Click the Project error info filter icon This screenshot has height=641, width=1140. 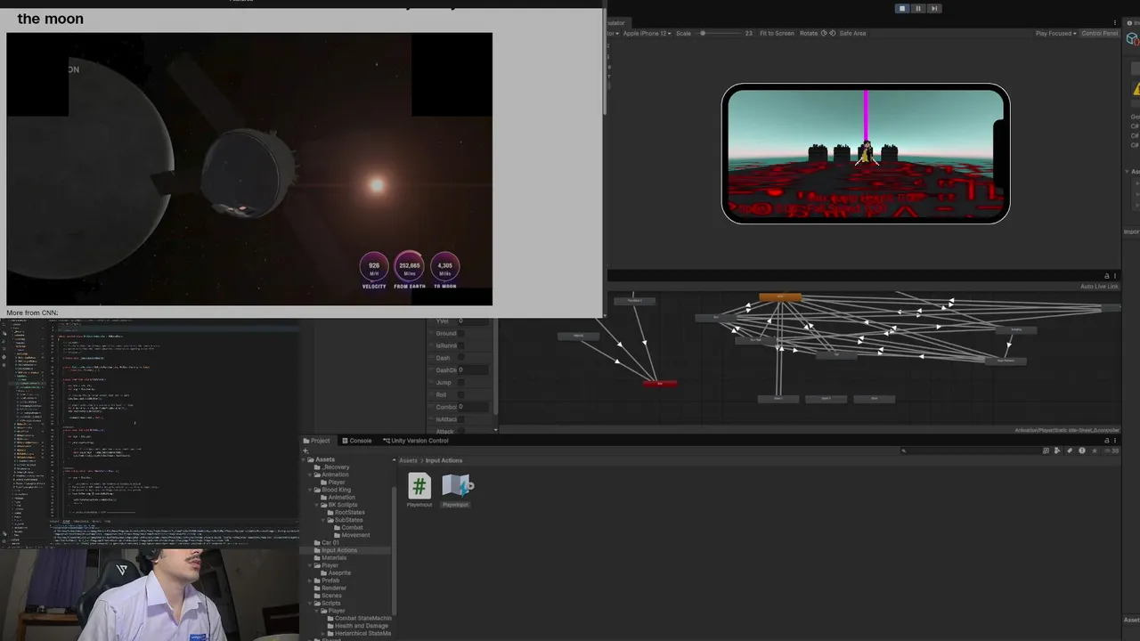point(1082,450)
